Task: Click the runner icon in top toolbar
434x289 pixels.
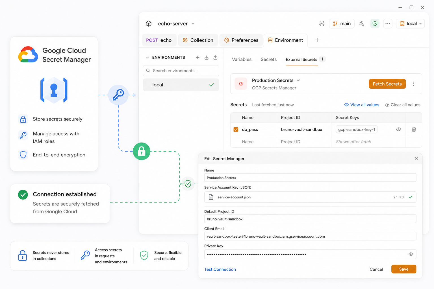Action: [362, 24]
